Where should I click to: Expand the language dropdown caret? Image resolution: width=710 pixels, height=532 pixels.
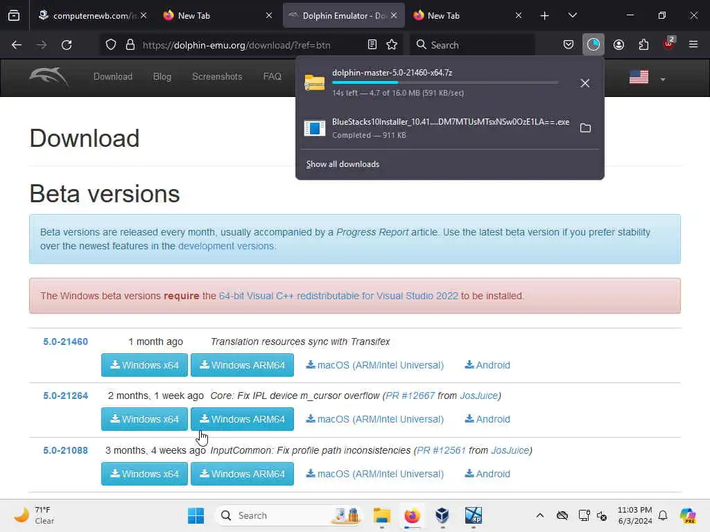click(x=662, y=80)
